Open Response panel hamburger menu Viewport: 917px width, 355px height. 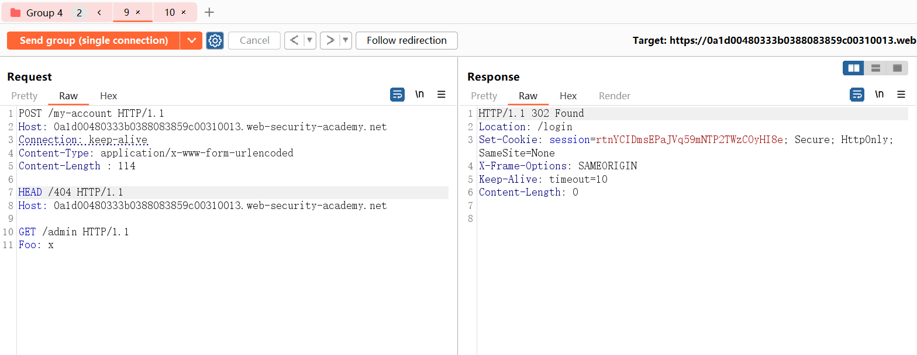(x=901, y=95)
